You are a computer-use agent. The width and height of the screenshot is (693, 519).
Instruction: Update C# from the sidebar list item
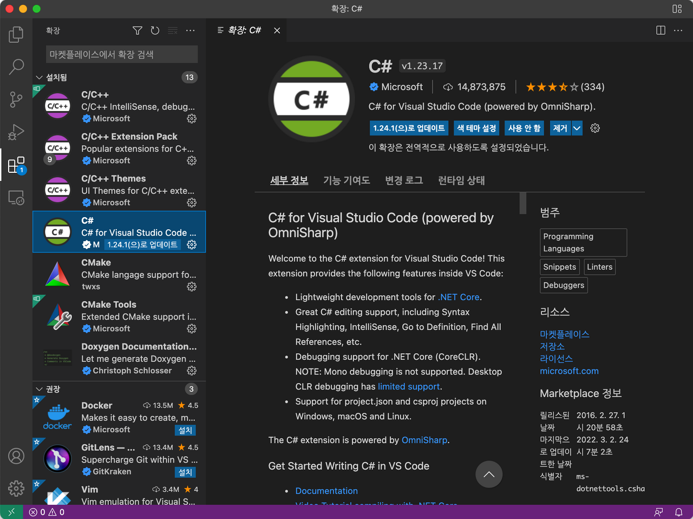[x=142, y=245]
